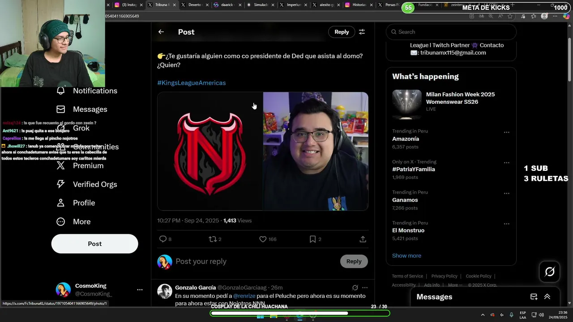
Task: Open the #KingsLeagueAmericas hashtag
Action: 191,83
